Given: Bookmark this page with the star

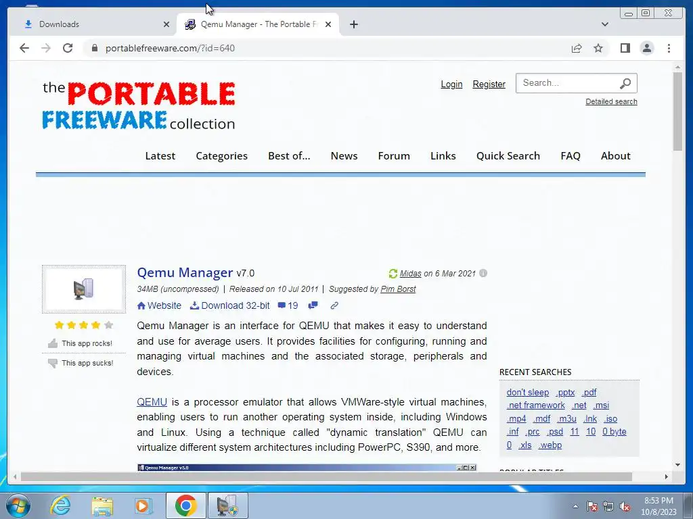Looking at the screenshot, I should pos(598,48).
